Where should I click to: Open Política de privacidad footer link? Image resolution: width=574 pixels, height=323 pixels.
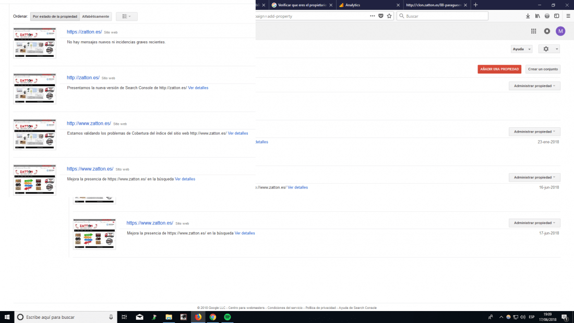[x=321, y=308]
